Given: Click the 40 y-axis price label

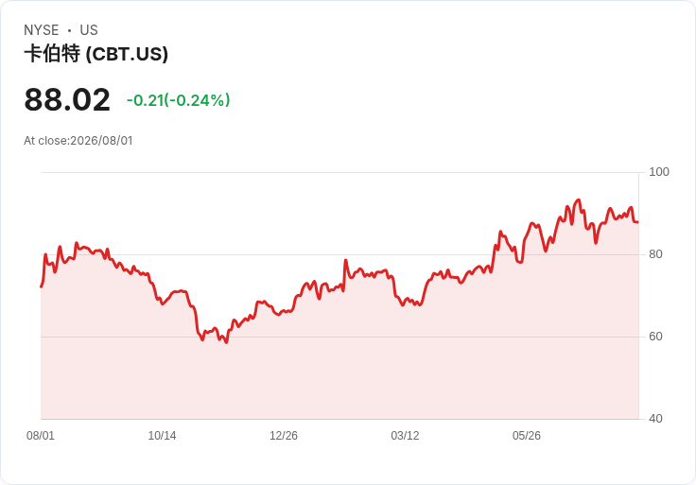Looking at the screenshot, I should point(655,419).
